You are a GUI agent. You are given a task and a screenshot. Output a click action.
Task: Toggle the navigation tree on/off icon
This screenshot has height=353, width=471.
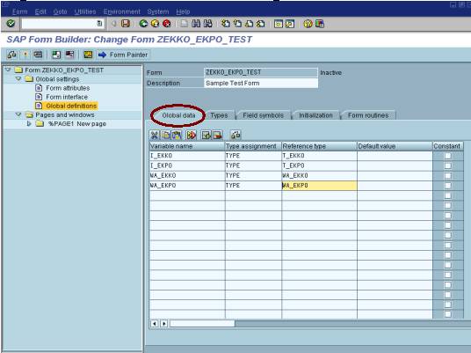click(x=56, y=55)
